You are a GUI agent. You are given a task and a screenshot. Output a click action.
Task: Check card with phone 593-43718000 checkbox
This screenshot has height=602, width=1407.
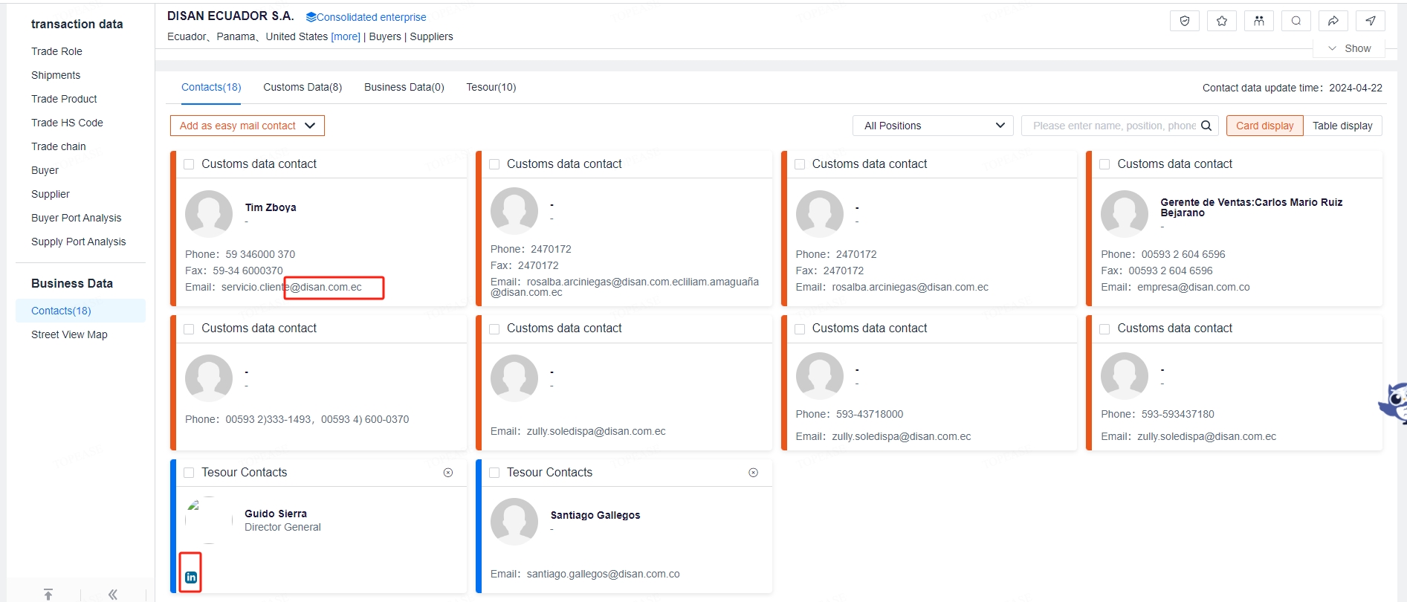pos(800,328)
